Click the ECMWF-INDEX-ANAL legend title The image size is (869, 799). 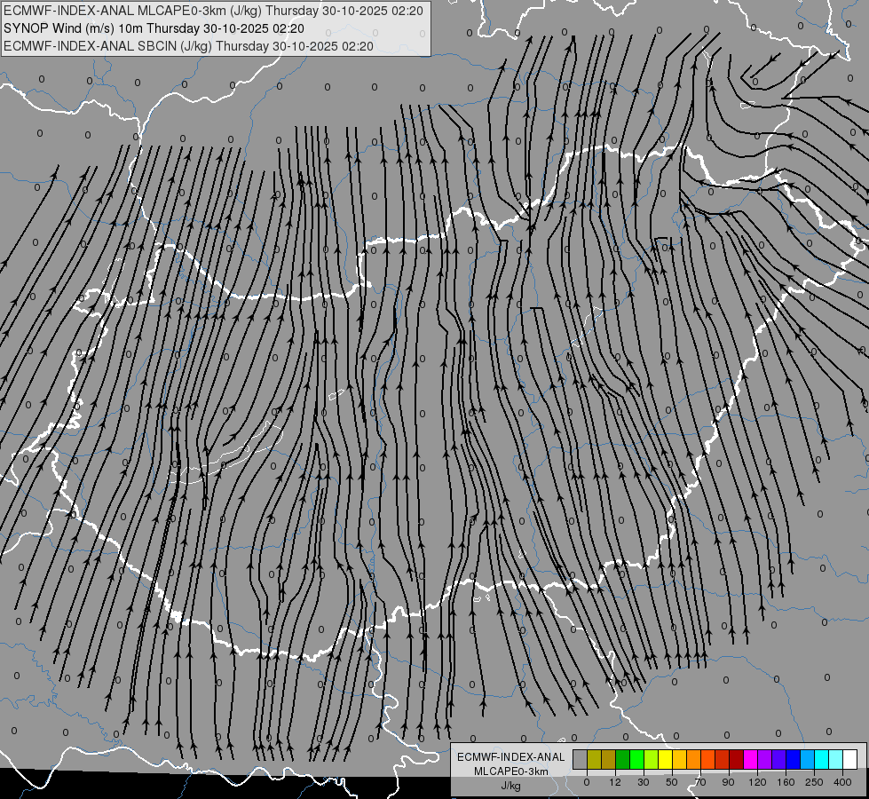510,757
